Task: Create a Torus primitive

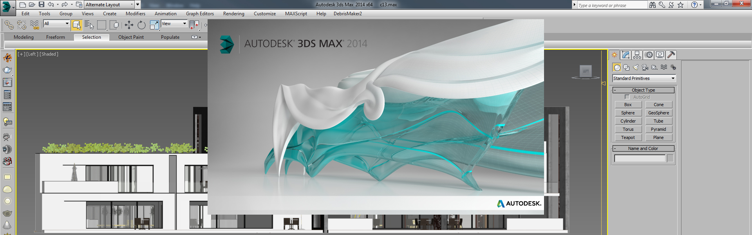Action: pyautogui.click(x=628, y=129)
